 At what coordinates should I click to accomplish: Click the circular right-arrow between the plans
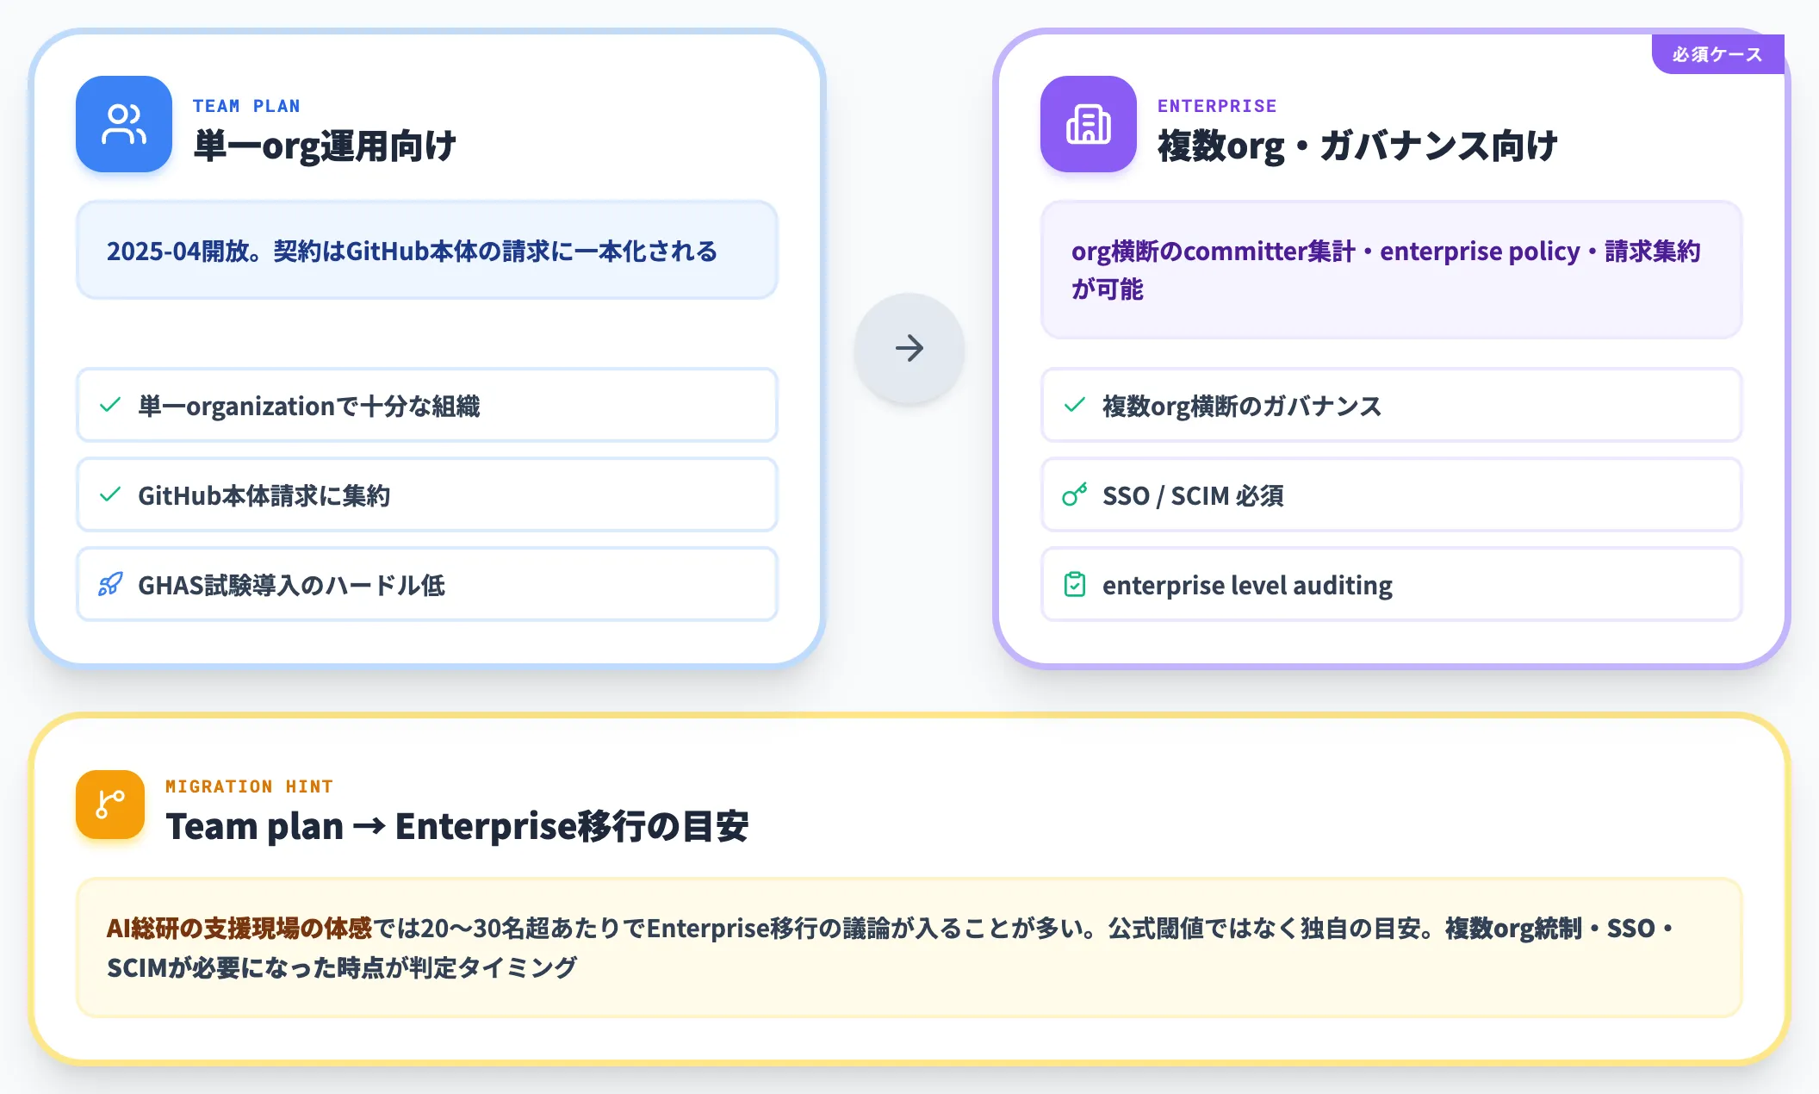click(x=909, y=348)
